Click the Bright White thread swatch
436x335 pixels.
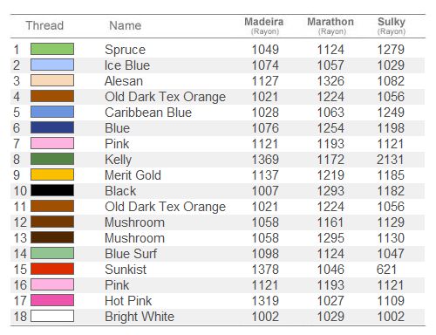coord(52,316)
